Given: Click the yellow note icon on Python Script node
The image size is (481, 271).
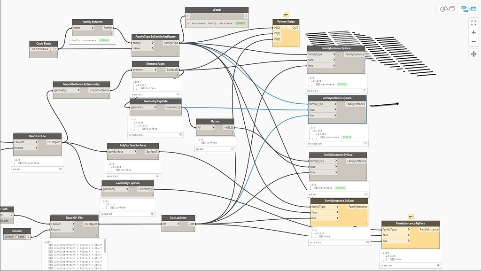Looking at the screenshot, I should pos(286,15).
